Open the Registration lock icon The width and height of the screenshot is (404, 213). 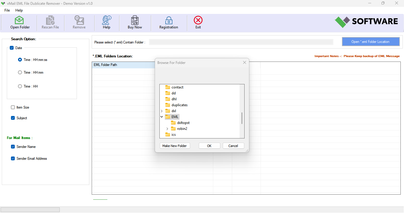(x=169, y=20)
